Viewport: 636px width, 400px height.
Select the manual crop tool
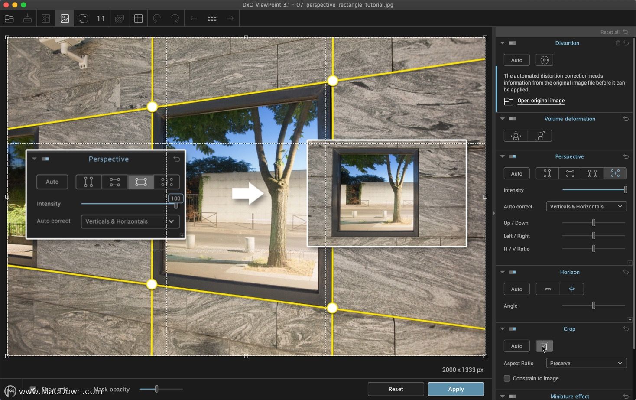[x=545, y=346]
